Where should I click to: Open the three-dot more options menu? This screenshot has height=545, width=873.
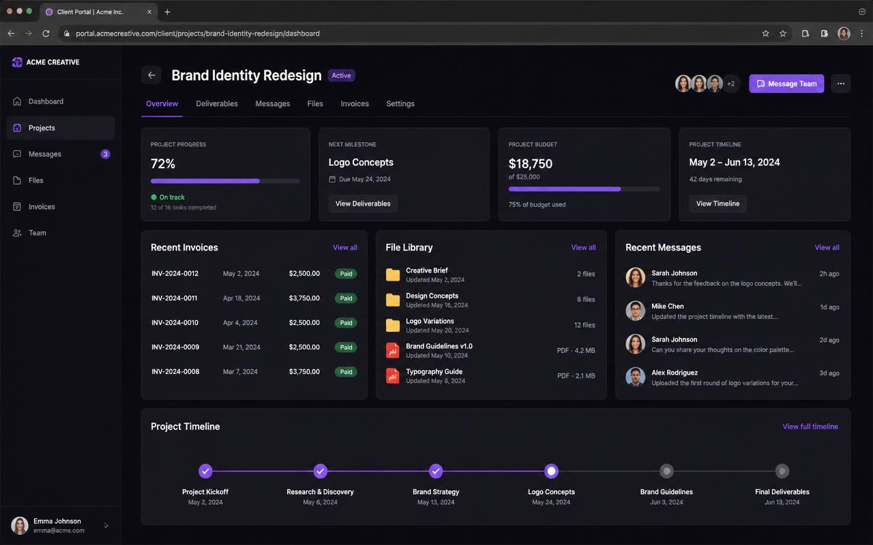840,84
